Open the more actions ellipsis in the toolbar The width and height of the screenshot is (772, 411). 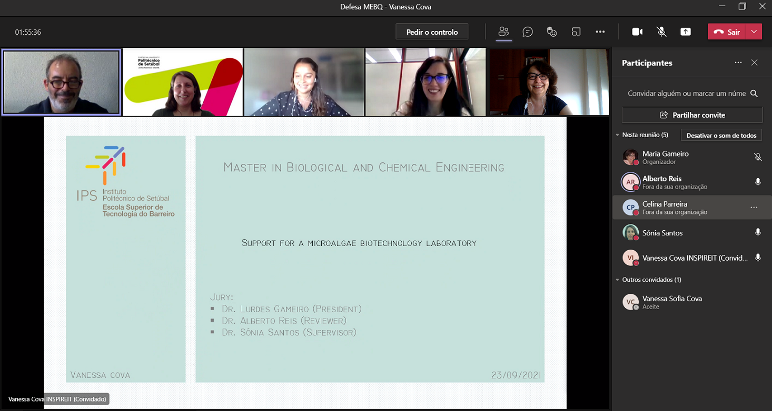pos(600,32)
